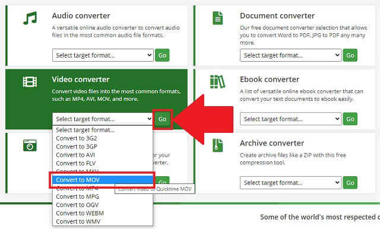Collapse the Video converter format dropdown
Viewport: 380px width, 229px height.
[x=103, y=119]
